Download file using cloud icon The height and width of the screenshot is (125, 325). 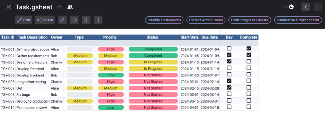pos(74,20)
